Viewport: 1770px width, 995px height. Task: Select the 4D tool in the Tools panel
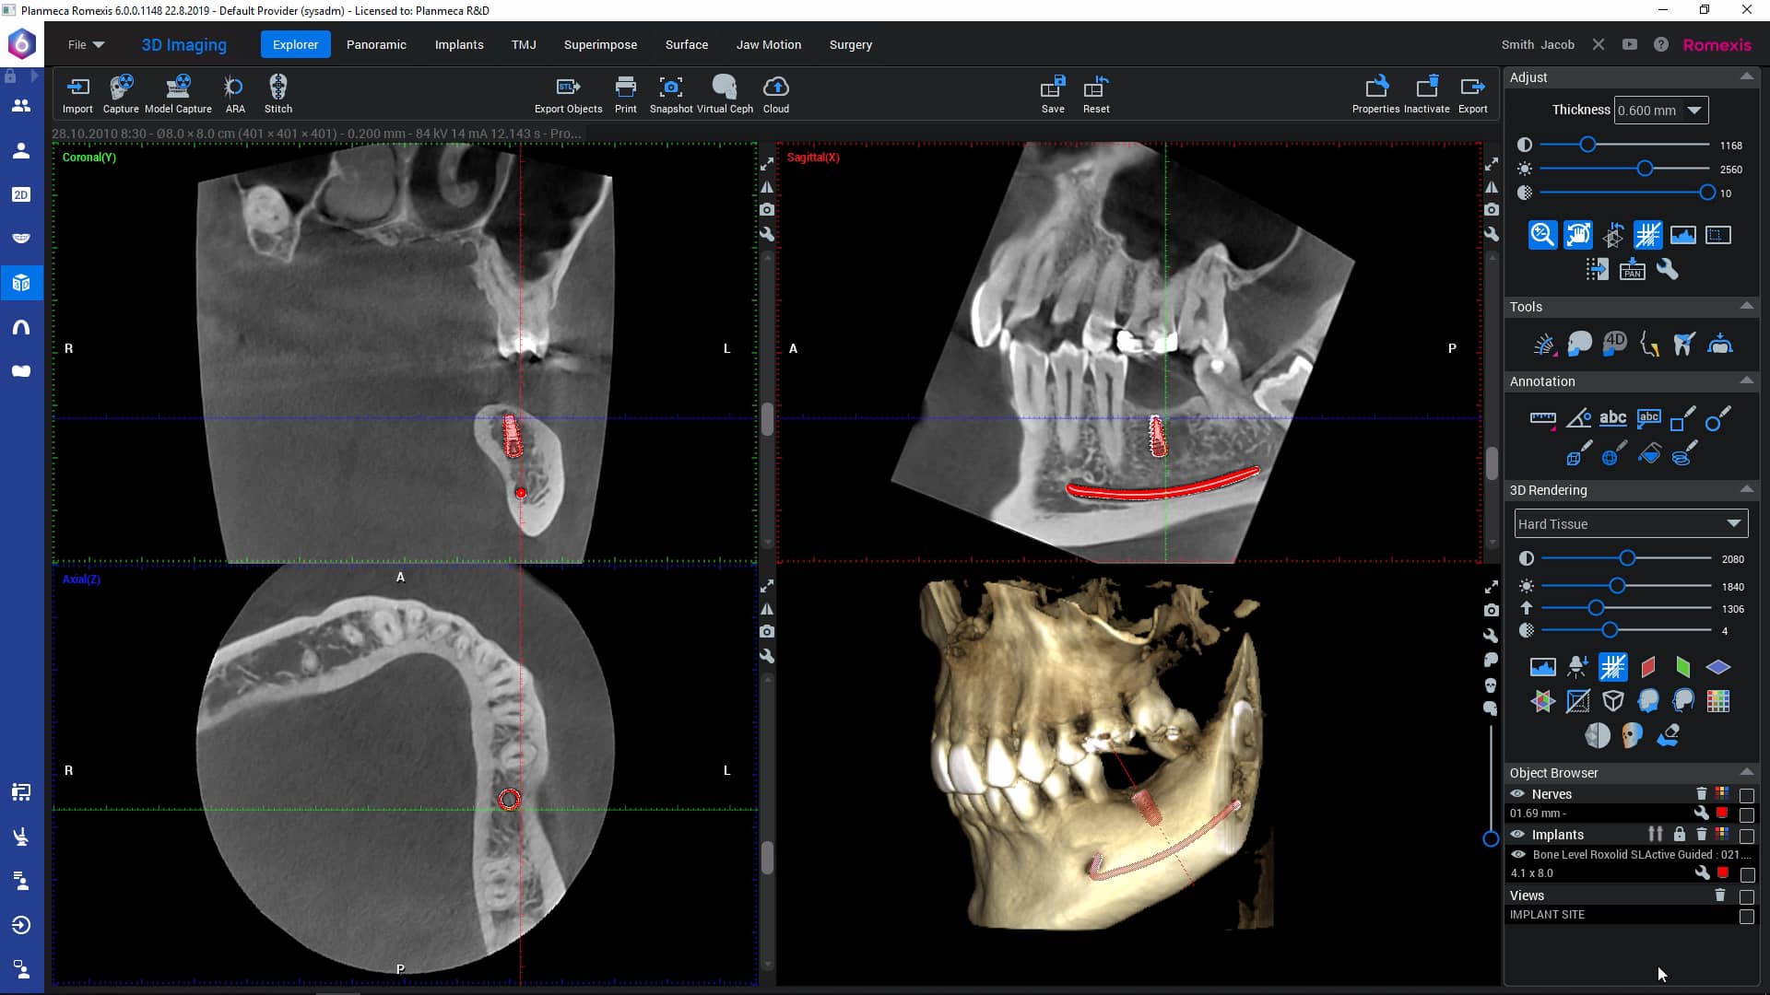(1612, 342)
